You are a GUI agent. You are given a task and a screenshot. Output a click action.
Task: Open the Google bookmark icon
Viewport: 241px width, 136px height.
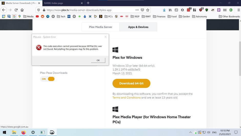point(14,16)
